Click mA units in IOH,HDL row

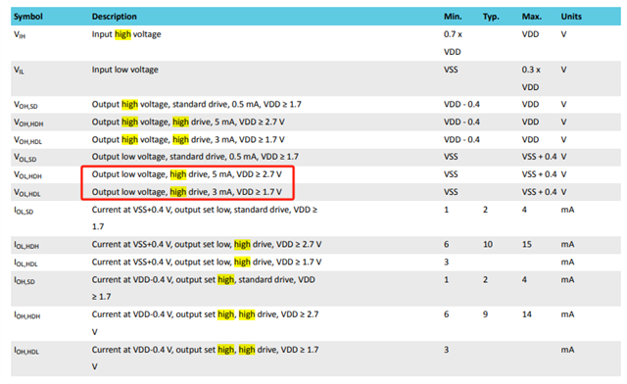(567, 350)
